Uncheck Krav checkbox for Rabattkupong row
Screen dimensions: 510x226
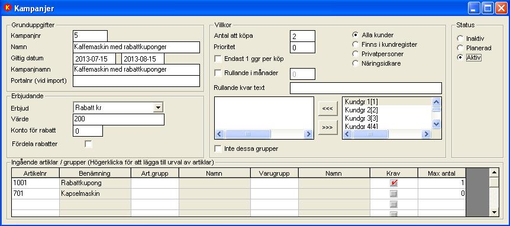pos(394,183)
